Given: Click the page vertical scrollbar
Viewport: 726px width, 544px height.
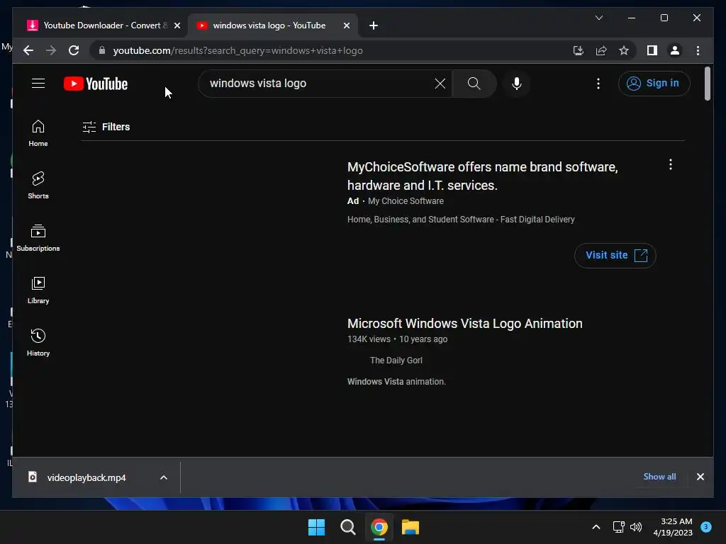Looking at the screenshot, I should [x=707, y=84].
